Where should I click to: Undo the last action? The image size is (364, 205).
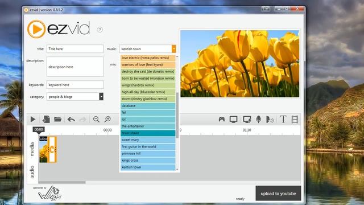(71, 120)
